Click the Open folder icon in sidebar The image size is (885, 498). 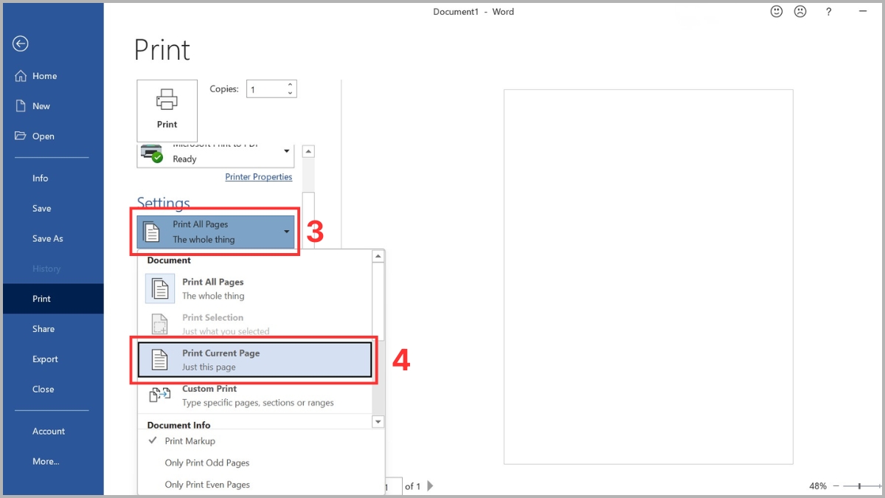21,136
